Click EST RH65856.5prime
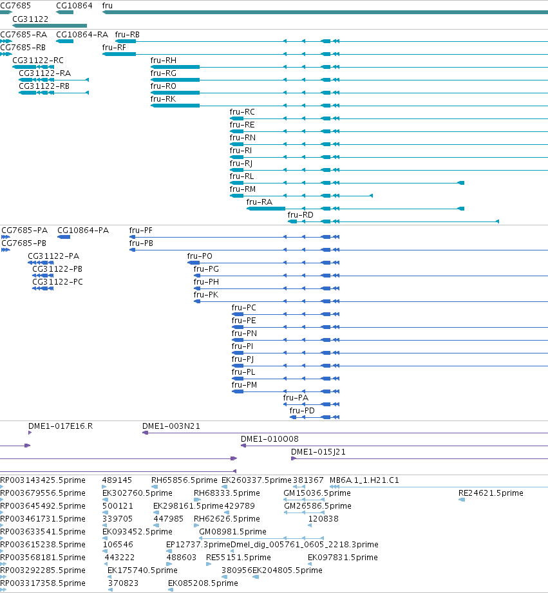548x593 pixels. click(x=184, y=480)
